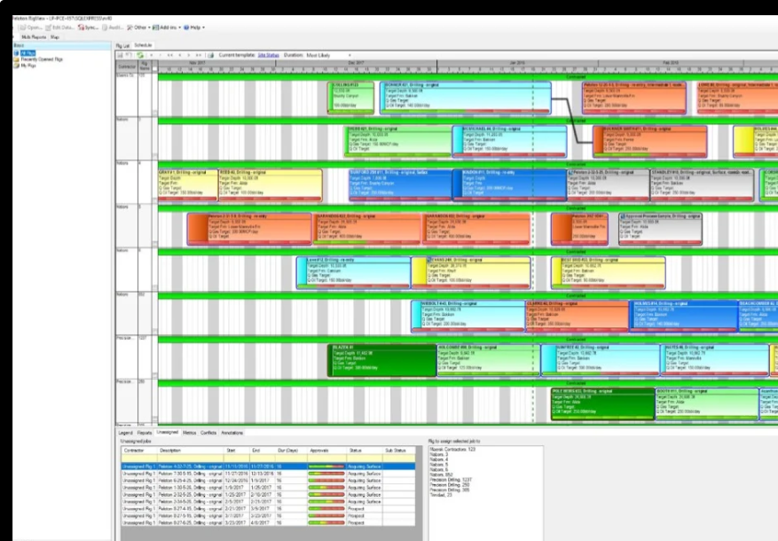Open the Add-ins dropdown menu
This screenshot has width=778, height=541.
[x=167, y=28]
